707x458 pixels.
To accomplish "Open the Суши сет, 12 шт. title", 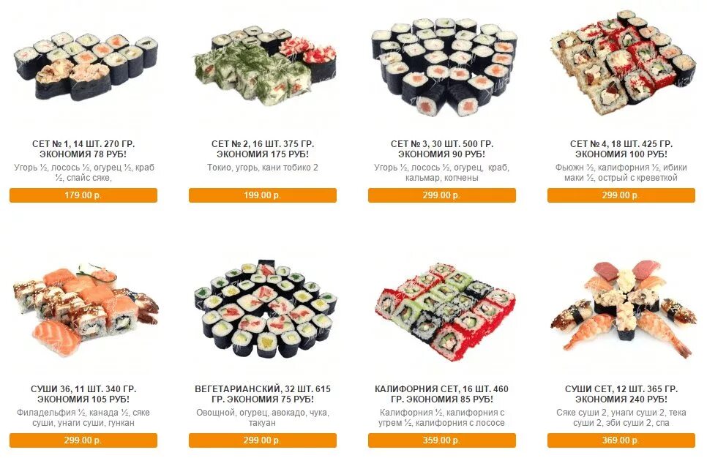I will (x=621, y=394).
